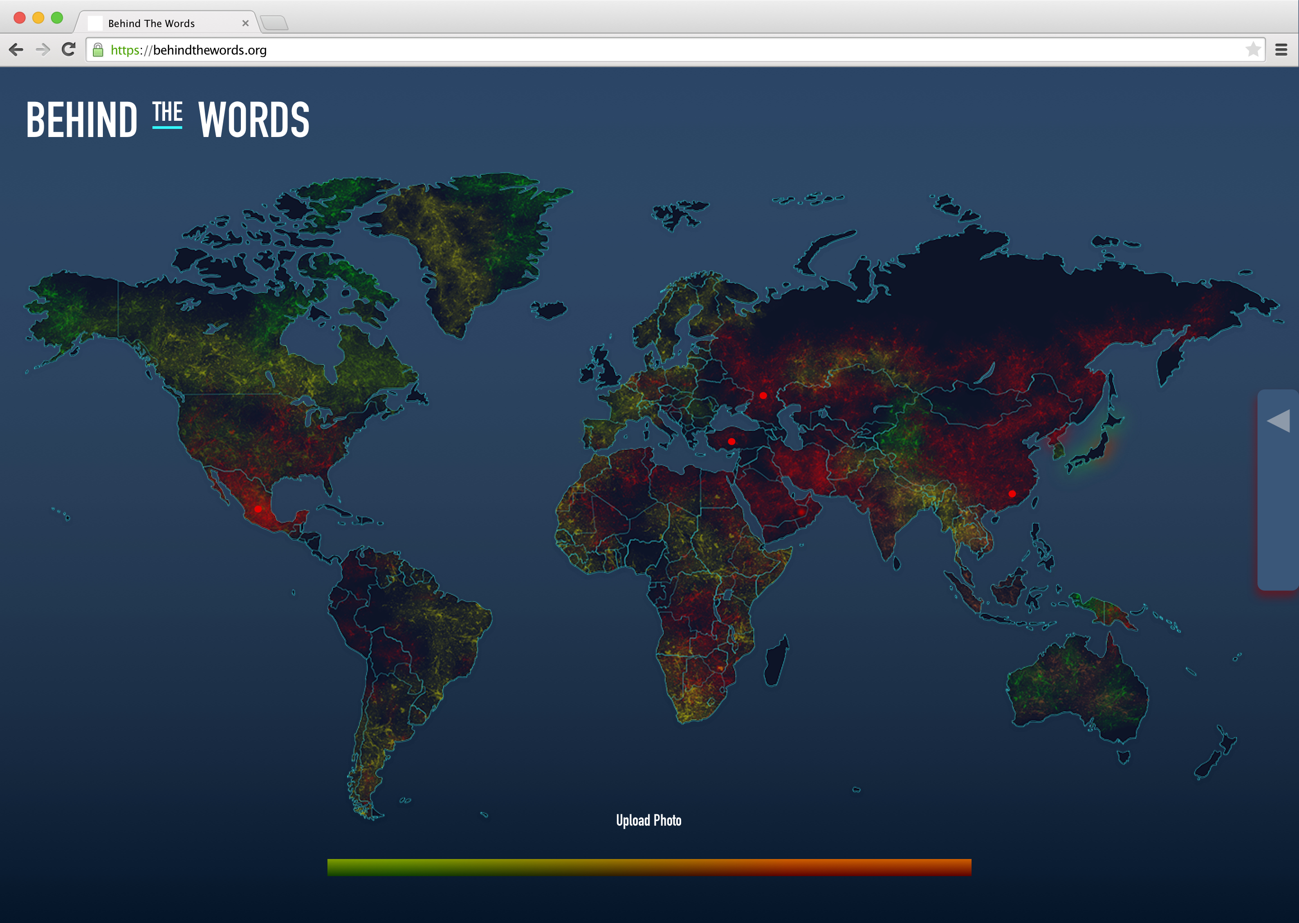Click the Upload Photo link
The height and width of the screenshot is (923, 1299).
coord(648,820)
